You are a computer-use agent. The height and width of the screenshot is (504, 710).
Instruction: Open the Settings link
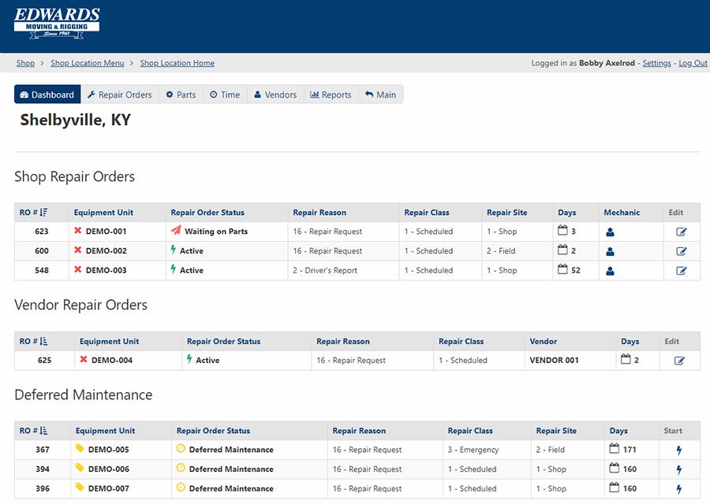656,63
